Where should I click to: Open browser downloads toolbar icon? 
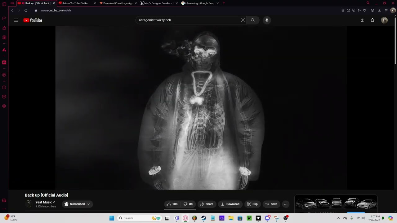coord(379,10)
